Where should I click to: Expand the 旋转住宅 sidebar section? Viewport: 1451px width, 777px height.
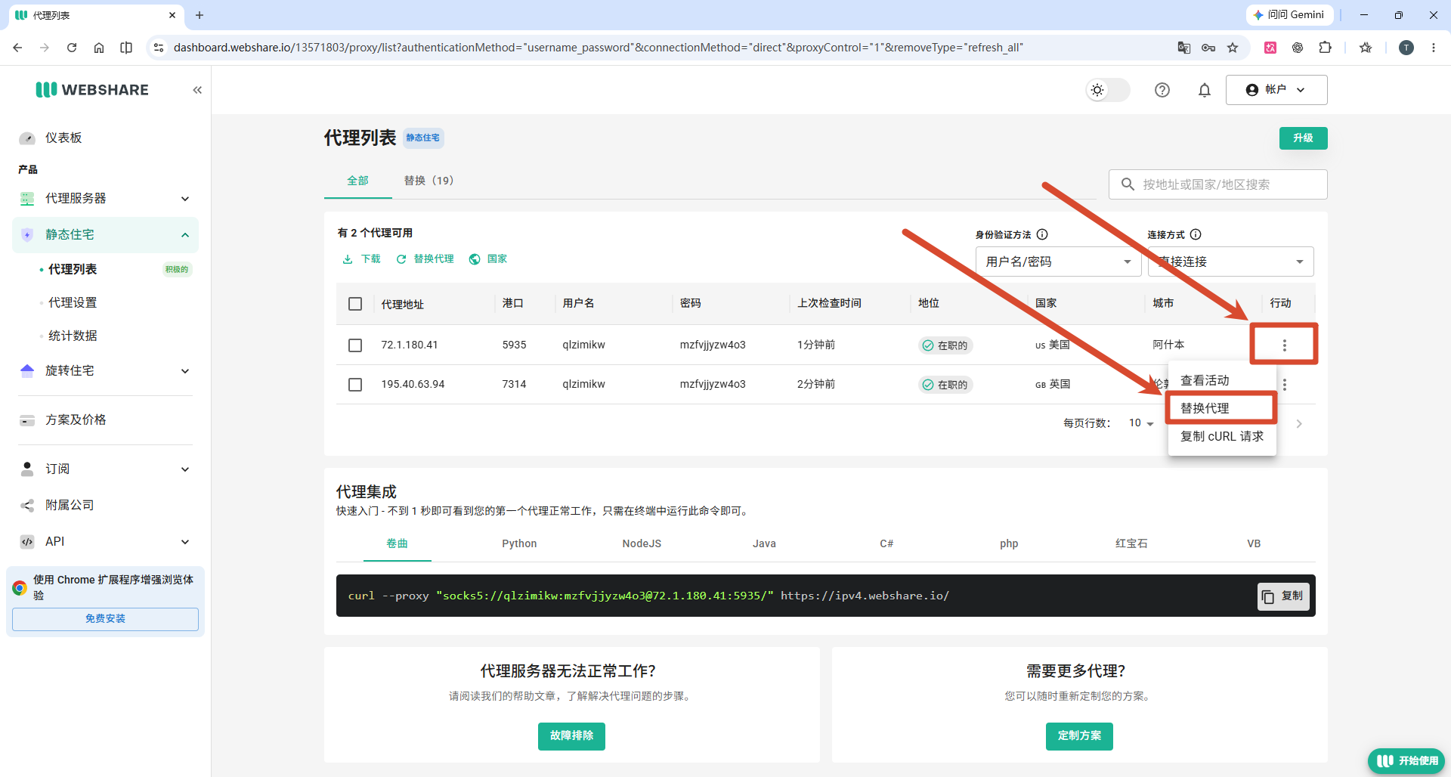pos(105,370)
